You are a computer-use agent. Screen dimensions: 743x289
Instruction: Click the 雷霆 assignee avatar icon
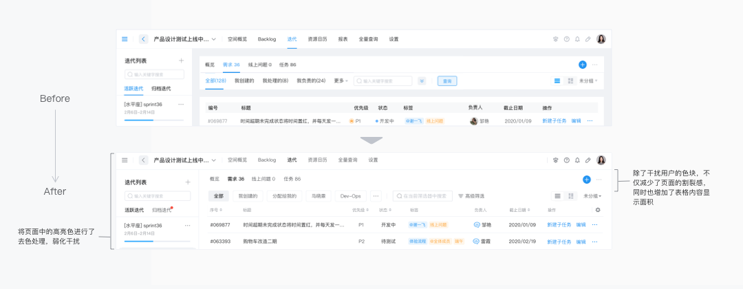coord(477,242)
